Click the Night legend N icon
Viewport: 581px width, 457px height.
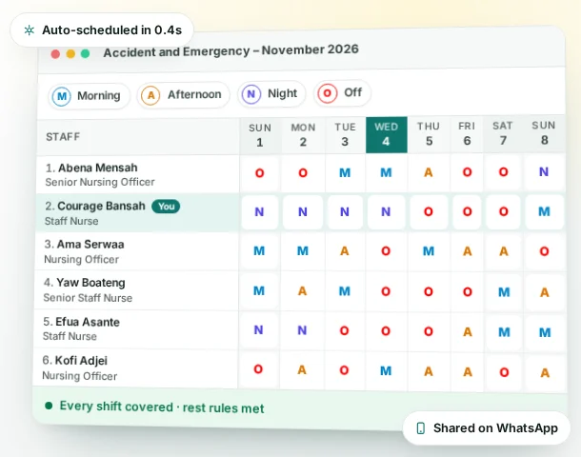point(251,94)
